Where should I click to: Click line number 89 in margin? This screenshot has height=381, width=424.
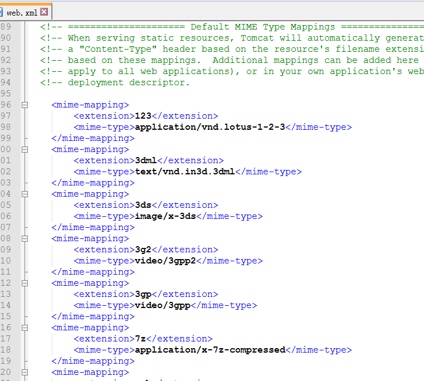pos(6,27)
